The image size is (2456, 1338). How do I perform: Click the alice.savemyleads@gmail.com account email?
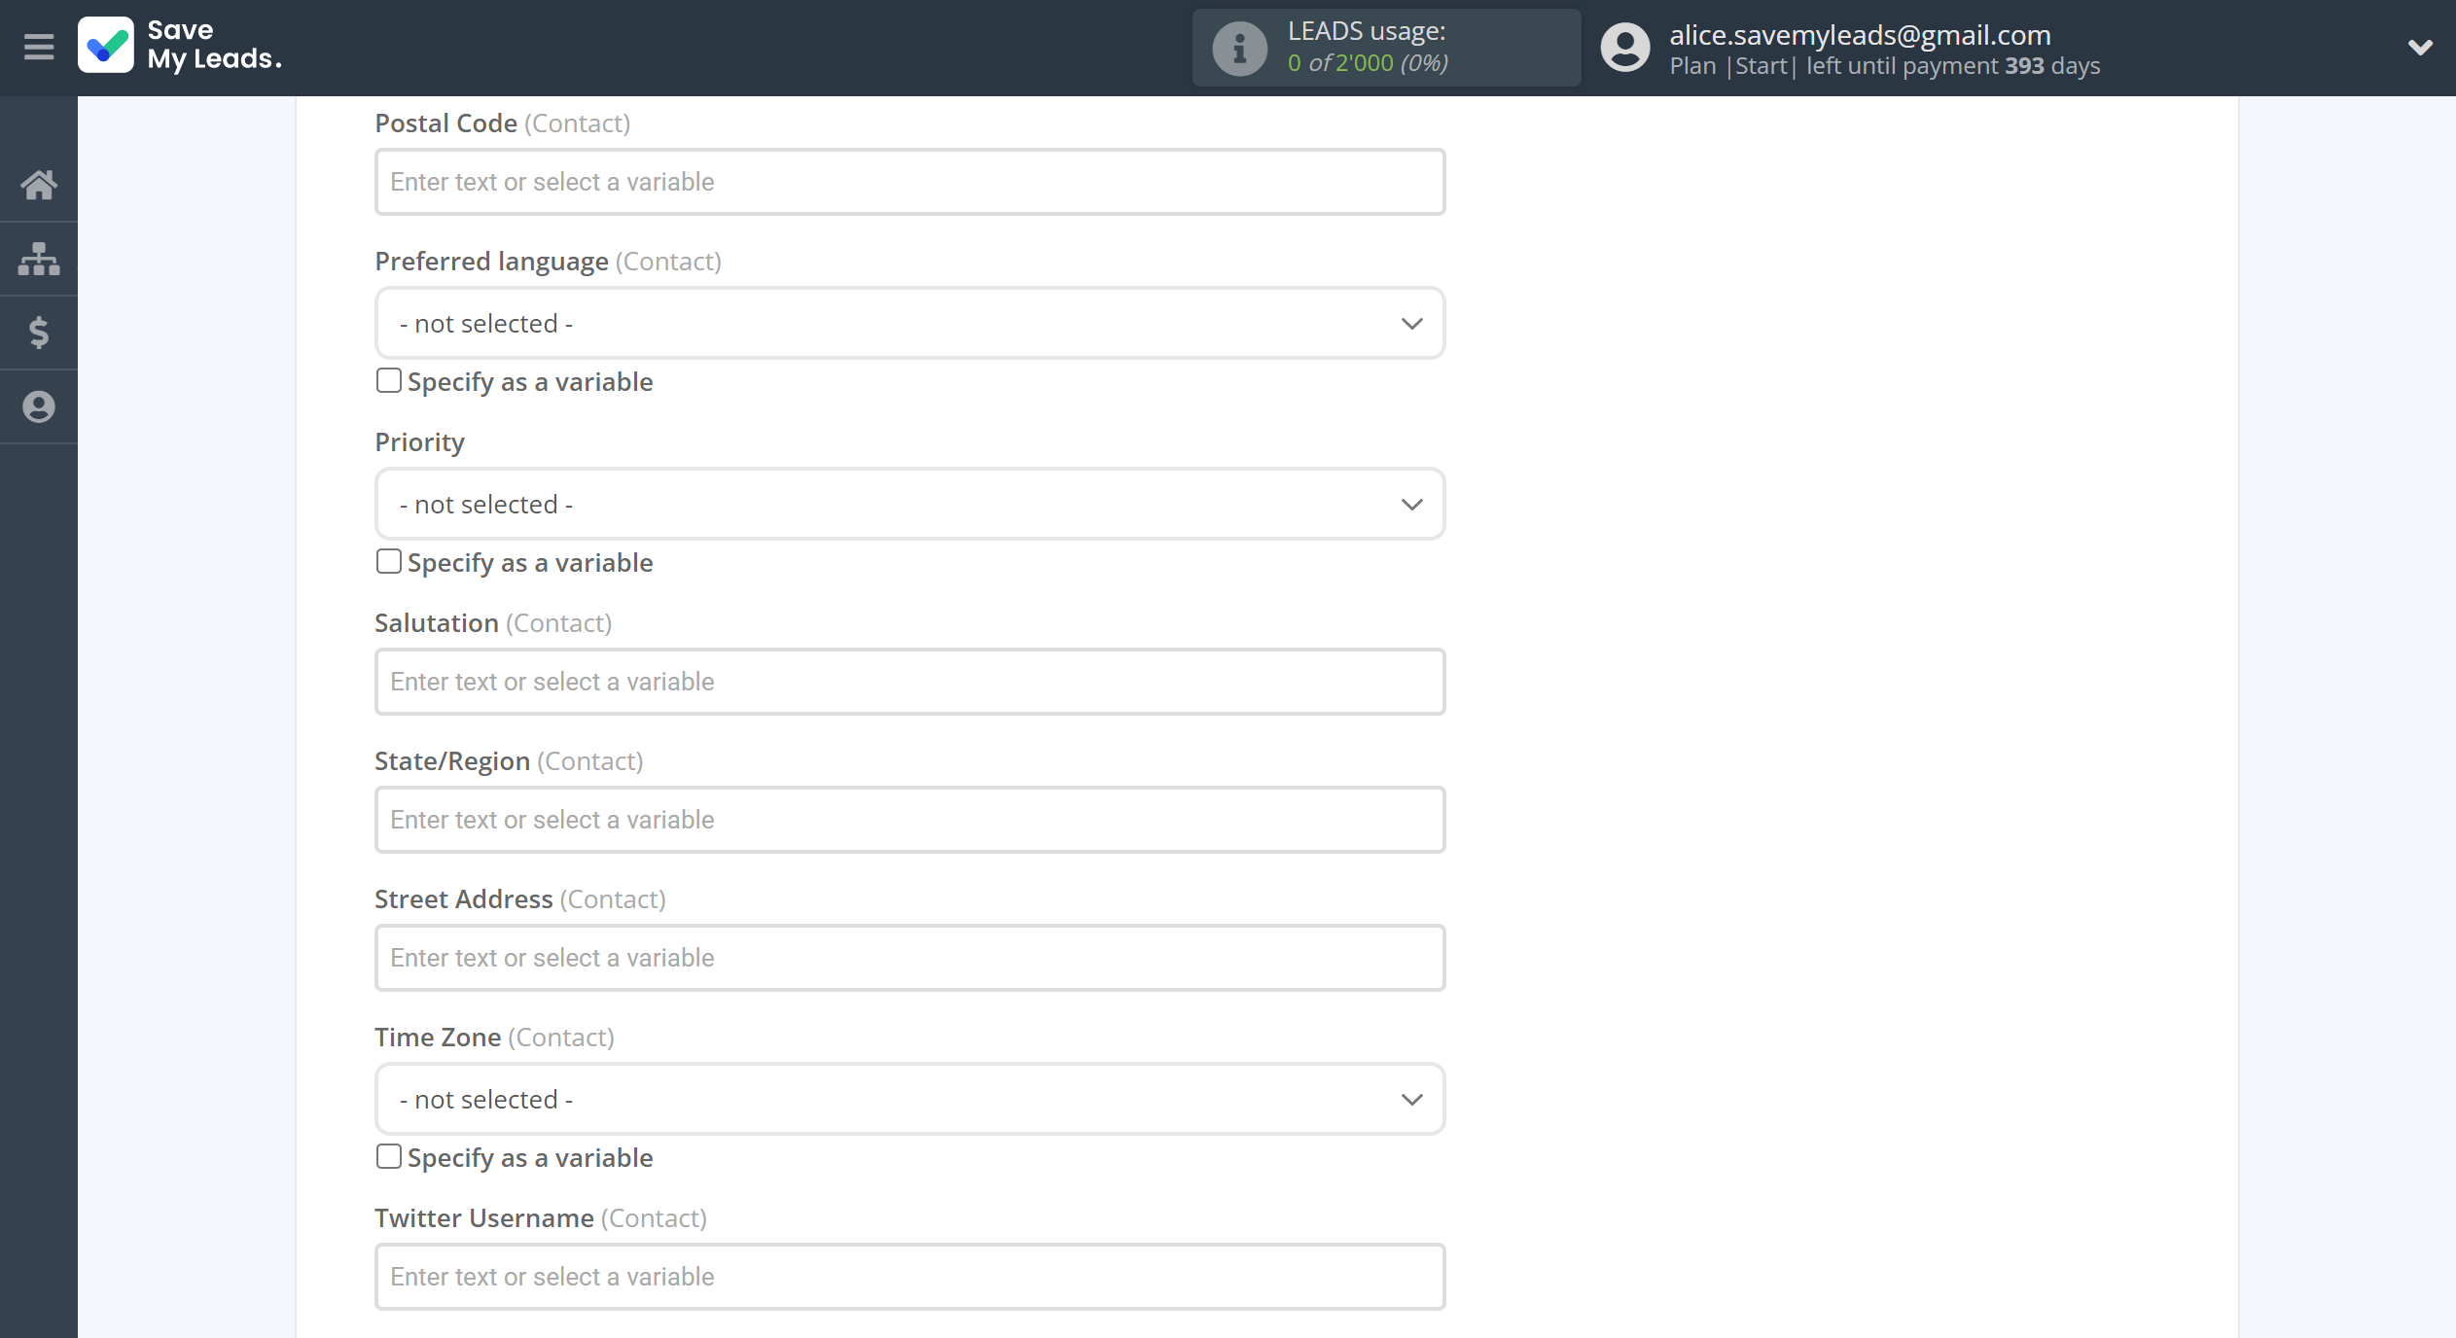pyautogui.click(x=1860, y=35)
